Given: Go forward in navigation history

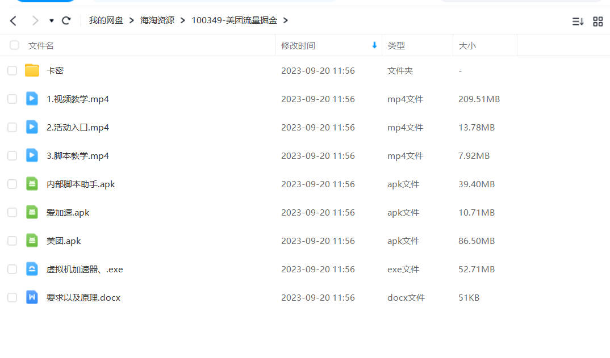Looking at the screenshot, I should coord(35,20).
